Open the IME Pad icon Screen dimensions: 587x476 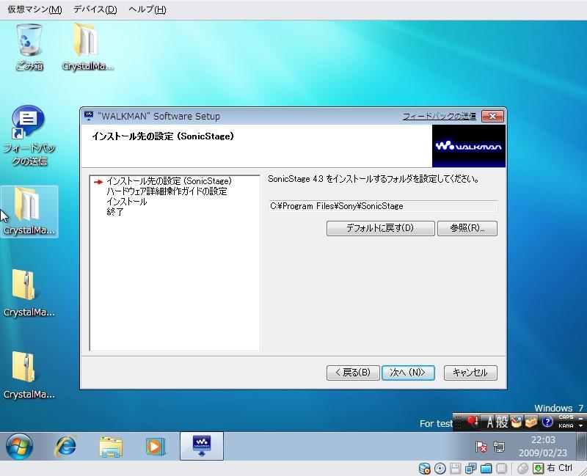(517, 422)
